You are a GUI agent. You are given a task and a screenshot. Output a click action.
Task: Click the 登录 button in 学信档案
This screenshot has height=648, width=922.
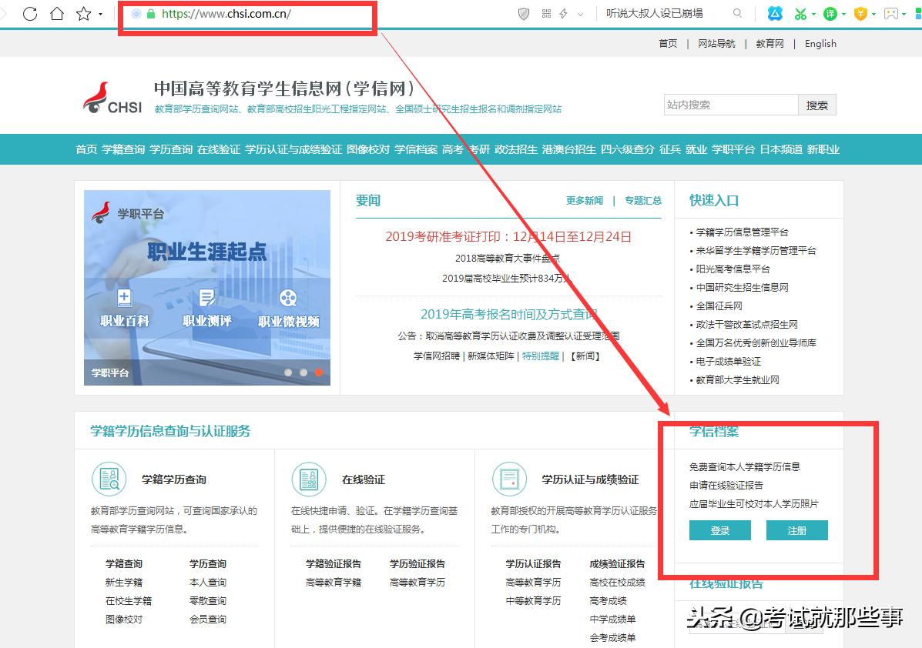tap(719, 530)
